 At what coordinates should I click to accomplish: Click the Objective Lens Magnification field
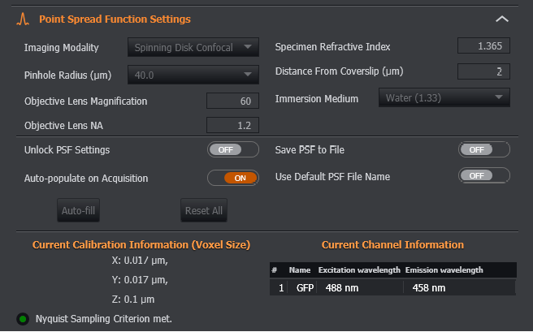(232, 101)
